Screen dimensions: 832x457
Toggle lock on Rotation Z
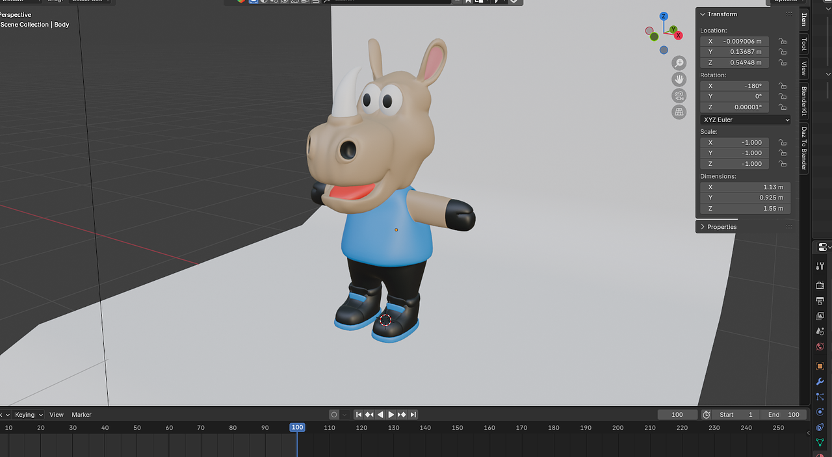(783, 107)
